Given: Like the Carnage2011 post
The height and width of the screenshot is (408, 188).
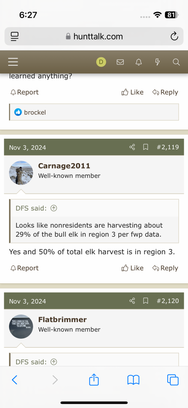Looking at the screenshot, I should point(132,268).
